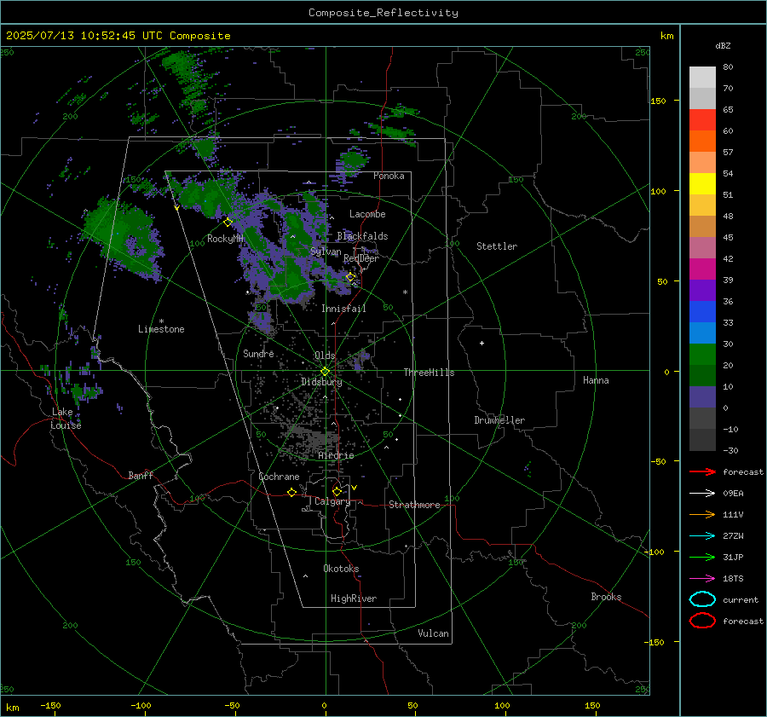The image size is (767, 717).
Task: Click the Banff label
Action: click(x=141, y=475)
